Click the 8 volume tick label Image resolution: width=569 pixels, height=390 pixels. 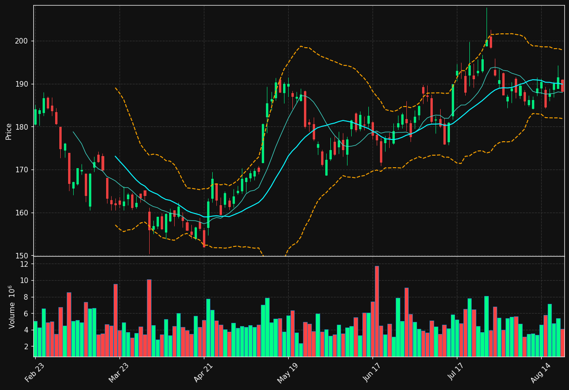coord(26,297)
